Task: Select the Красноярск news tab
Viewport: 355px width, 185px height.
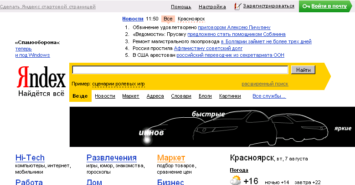Action: (191, 19)
